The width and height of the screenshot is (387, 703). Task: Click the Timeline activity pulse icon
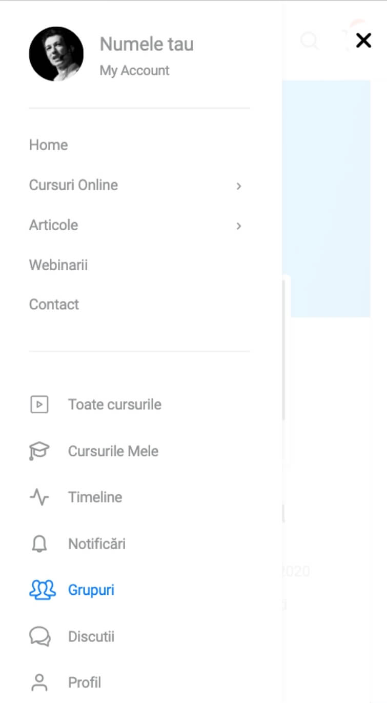click(39, 497)
